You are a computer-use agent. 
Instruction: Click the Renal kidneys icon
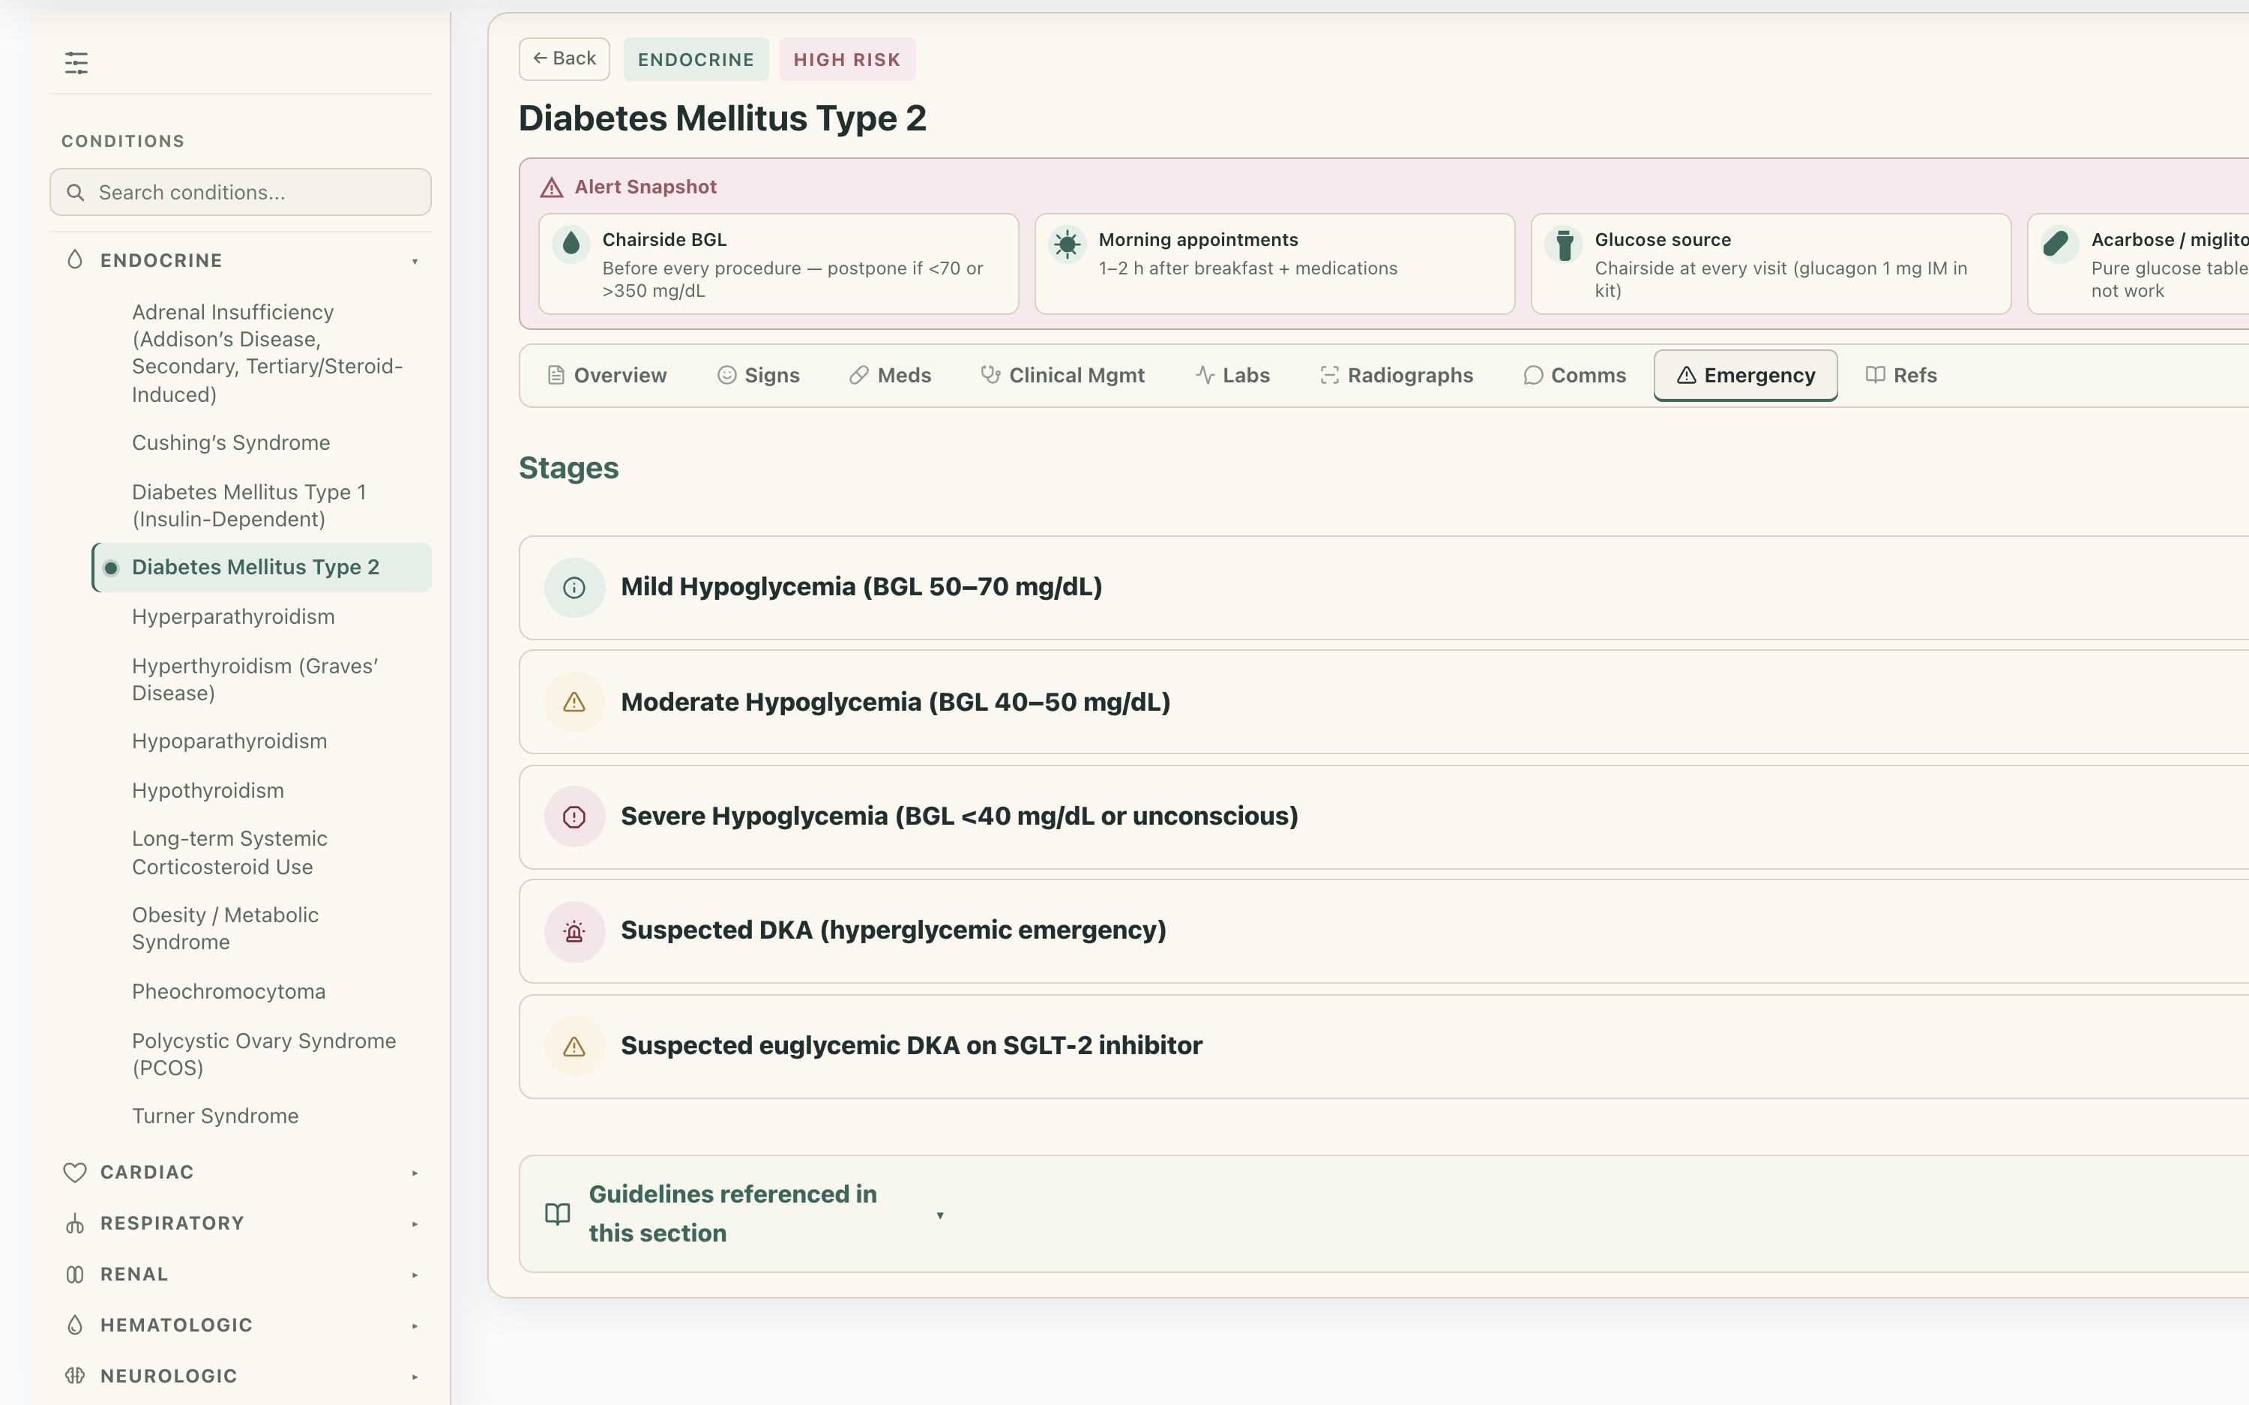point(75,1275)
